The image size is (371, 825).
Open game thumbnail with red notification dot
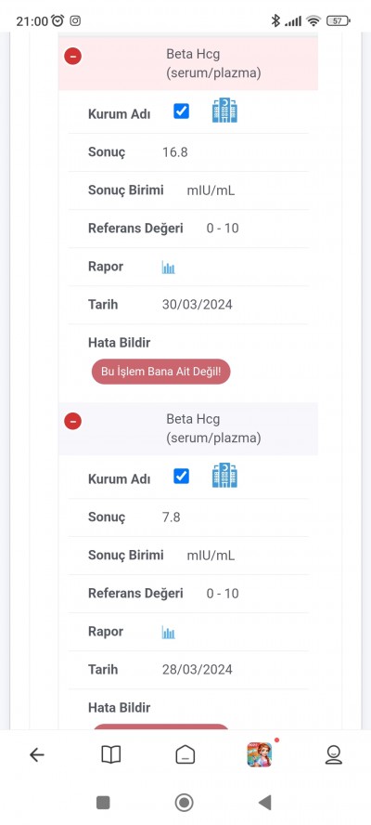point(260,754)
